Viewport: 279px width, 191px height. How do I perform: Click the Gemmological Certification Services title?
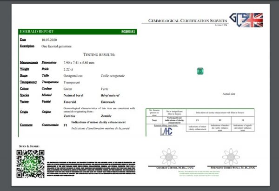(187, 21)
